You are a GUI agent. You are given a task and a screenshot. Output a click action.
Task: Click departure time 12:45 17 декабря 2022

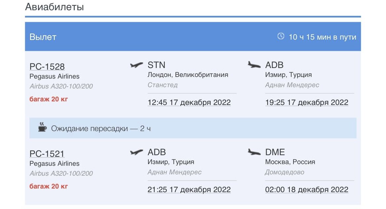tap(189, 102)
